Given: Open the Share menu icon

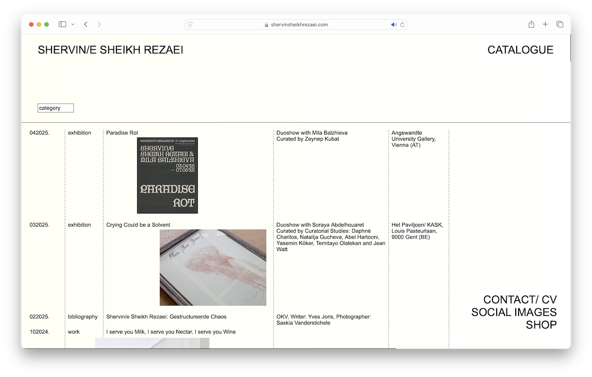Looking at the screenshot, I should [531, 24].
